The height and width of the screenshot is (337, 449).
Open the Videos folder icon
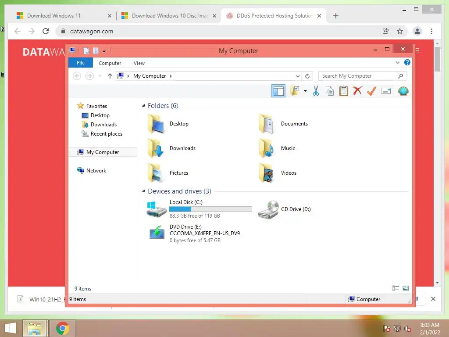(x=267, y=173)
